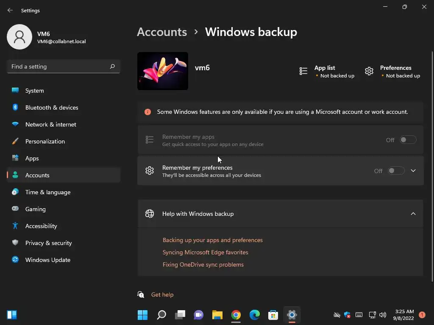Click Accounts in the breadcrumb
The height and width of the screenshot is (325, 434).
click(162, 32)
